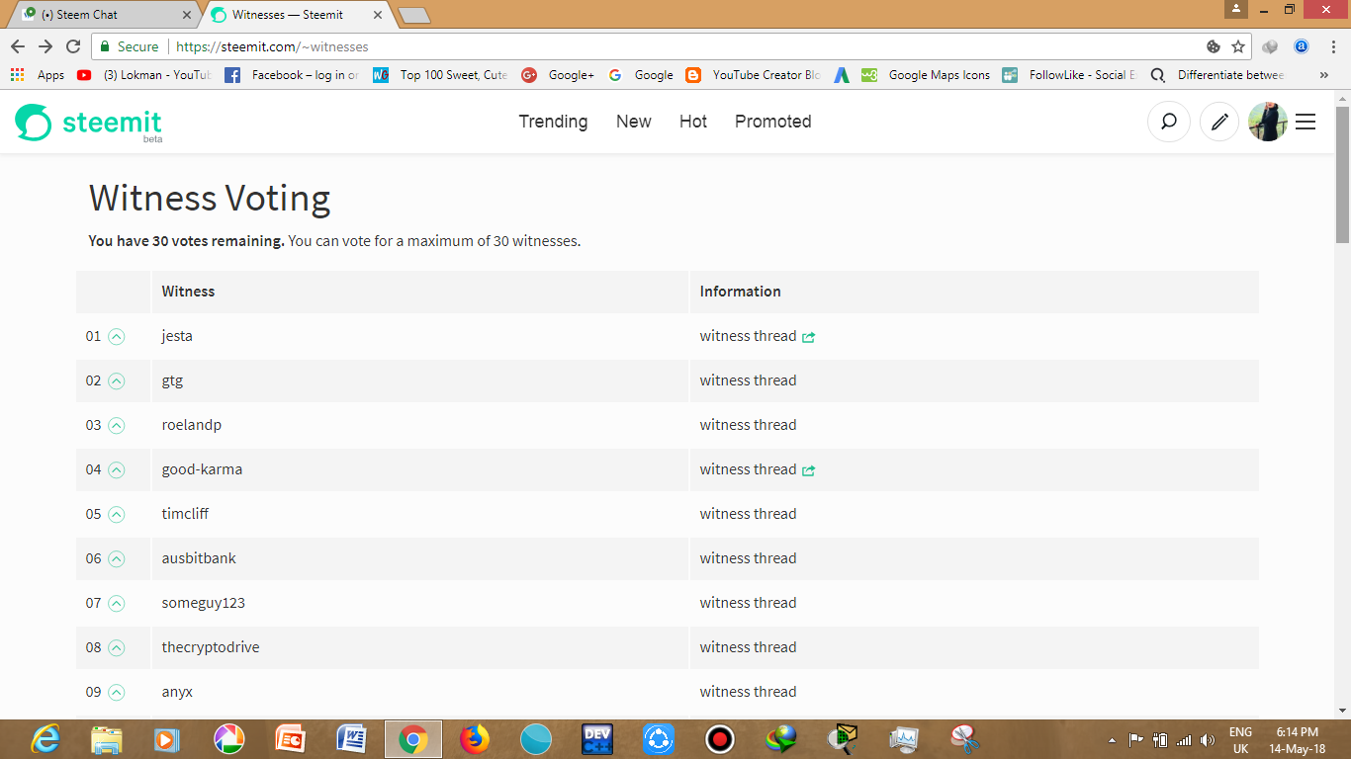1351x759 pixels.
Task: Show hidden system tray icons arrow
Action: (x=1112, y=739)
